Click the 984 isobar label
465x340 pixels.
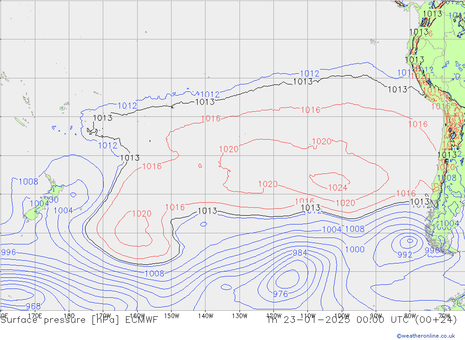pyautogui.click(x=300, y=253)
